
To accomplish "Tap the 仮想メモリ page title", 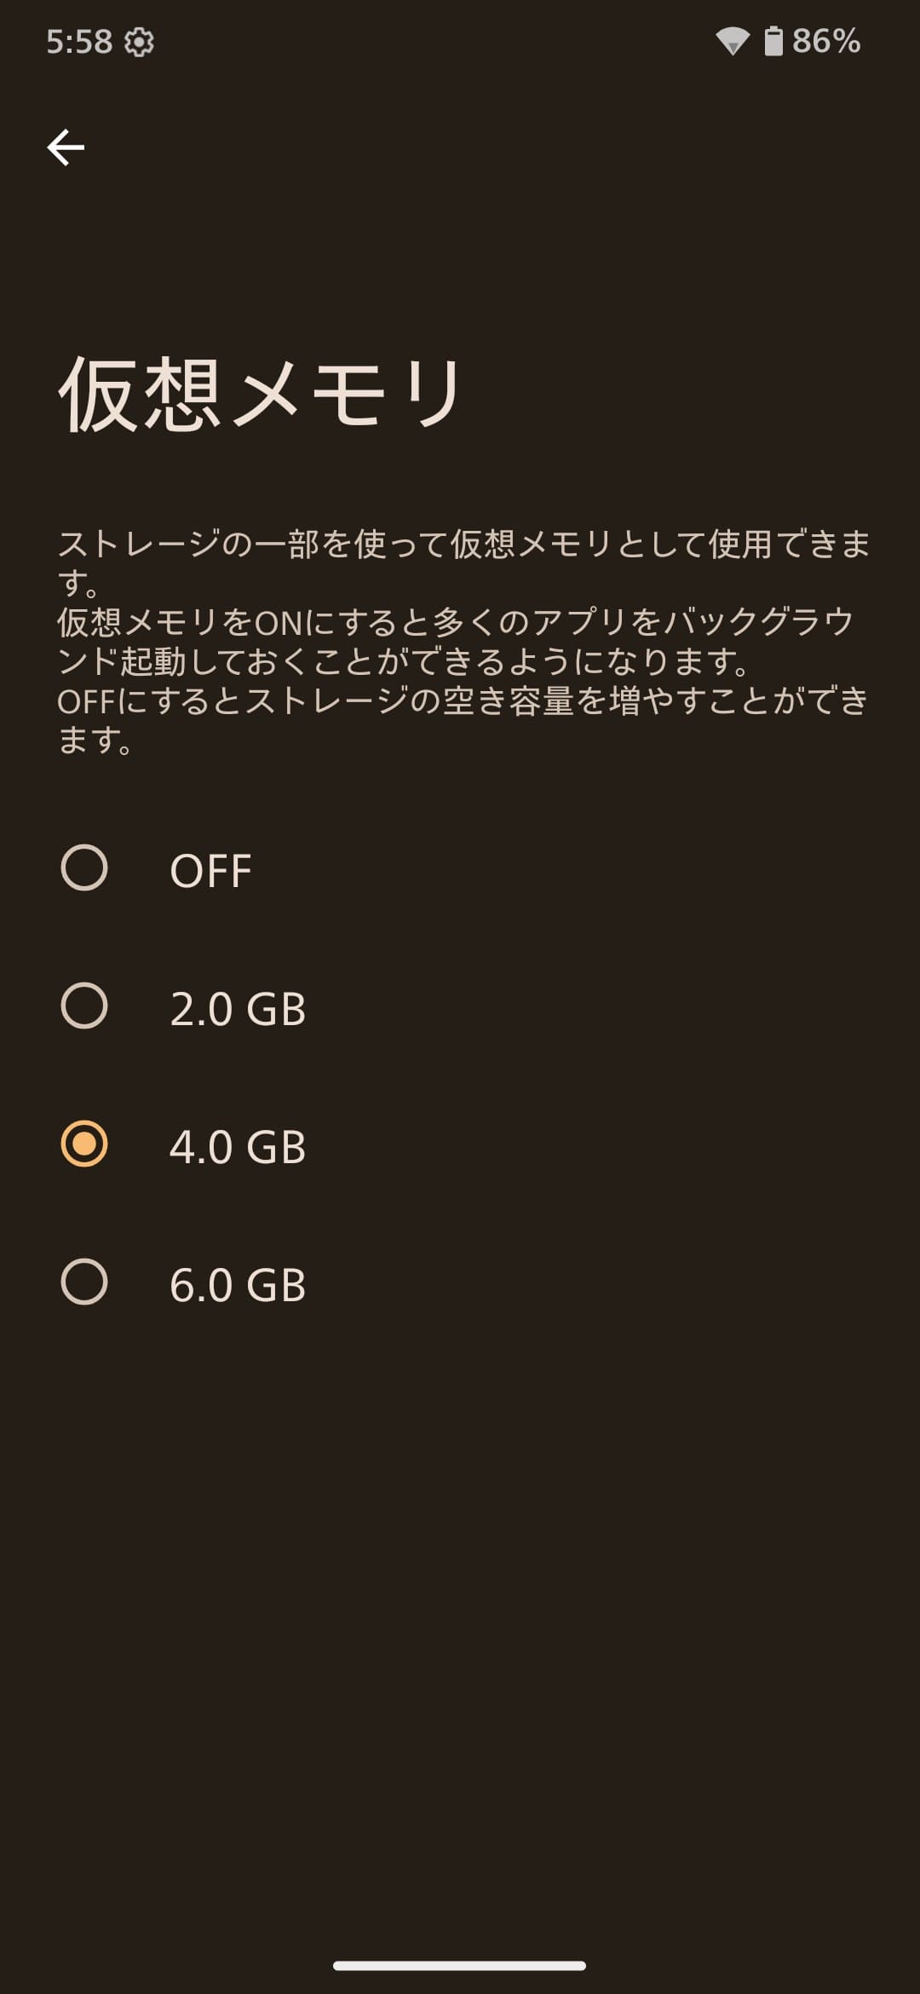I will (x=261, y=395).
